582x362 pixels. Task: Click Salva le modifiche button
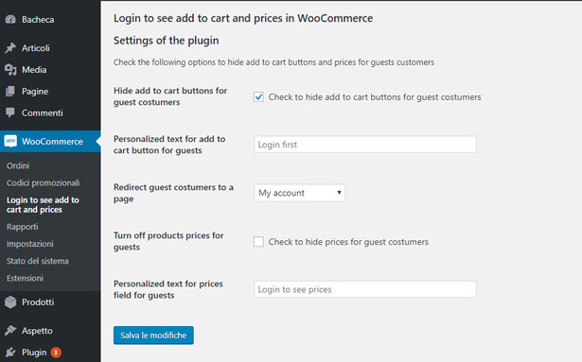153,336
